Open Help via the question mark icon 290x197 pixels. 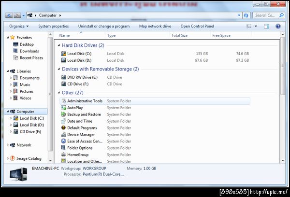(x=278, y=26)
